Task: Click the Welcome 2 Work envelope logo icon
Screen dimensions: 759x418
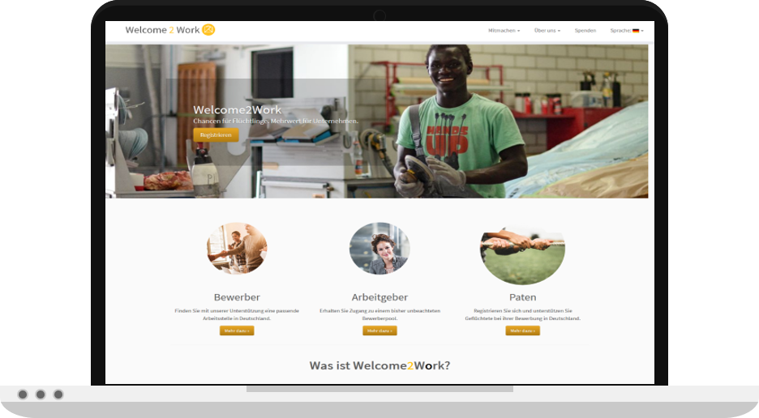Action: (x=208, y=30)
